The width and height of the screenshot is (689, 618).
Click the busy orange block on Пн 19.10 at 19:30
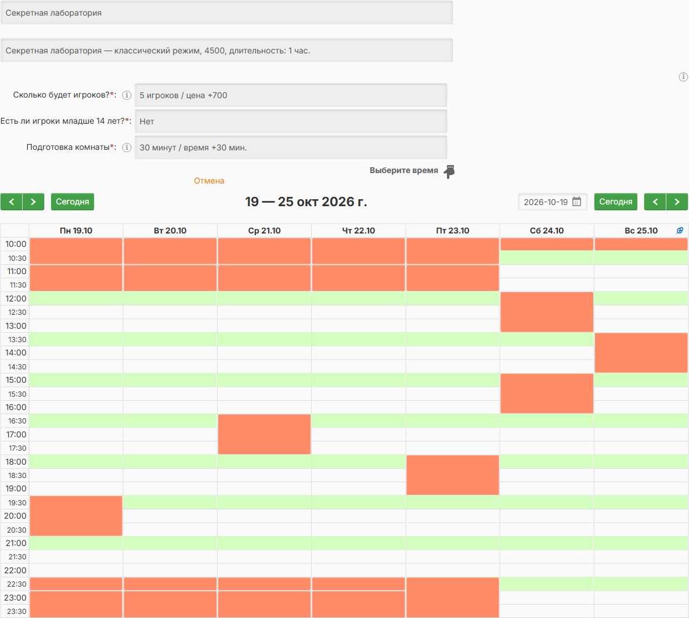(x=76, y=516)
